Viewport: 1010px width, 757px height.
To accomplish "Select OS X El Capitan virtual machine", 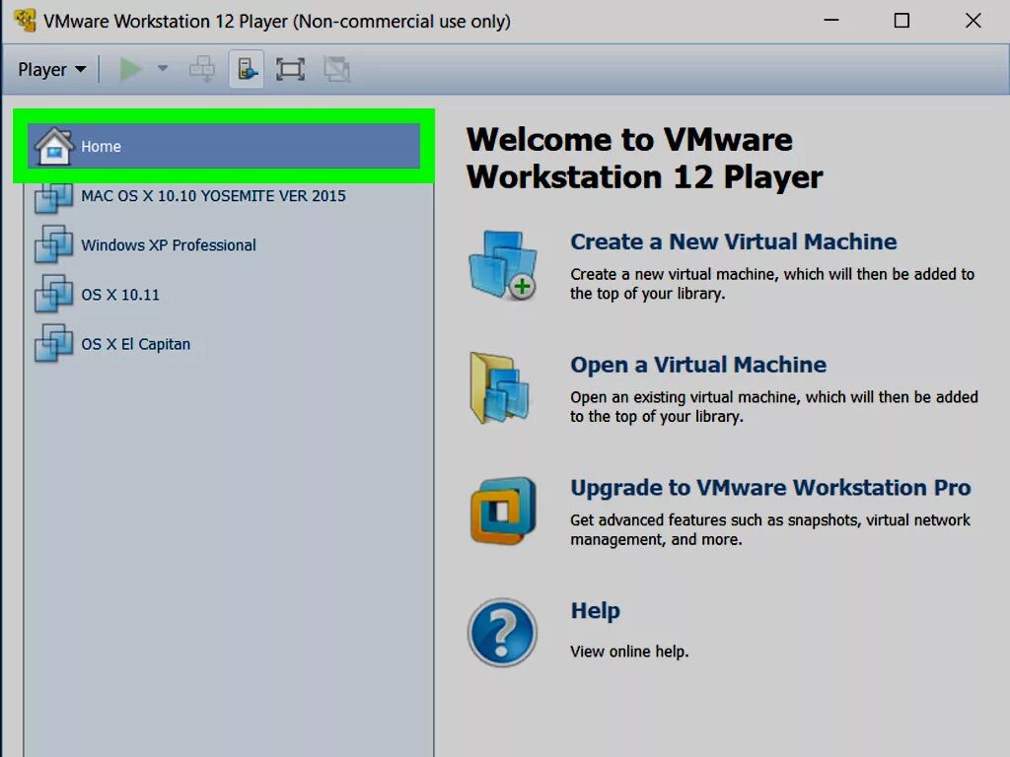I will point(224,344).
